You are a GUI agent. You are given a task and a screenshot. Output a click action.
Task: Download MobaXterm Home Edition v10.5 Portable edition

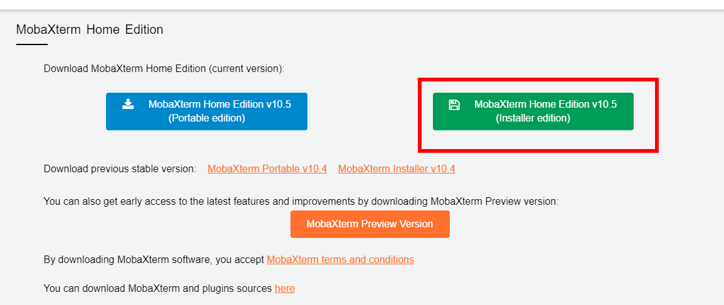(x=206, y=111)
